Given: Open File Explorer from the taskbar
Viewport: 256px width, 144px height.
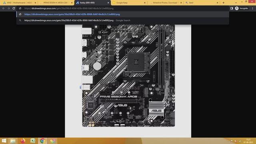Looking at the screenshot, I should click(13, 141).
